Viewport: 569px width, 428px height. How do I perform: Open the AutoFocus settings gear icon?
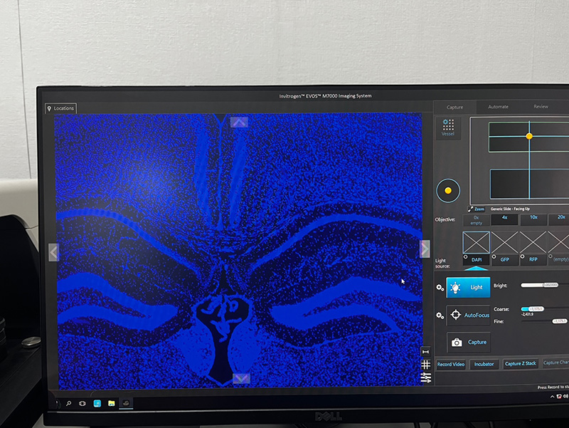440,315
